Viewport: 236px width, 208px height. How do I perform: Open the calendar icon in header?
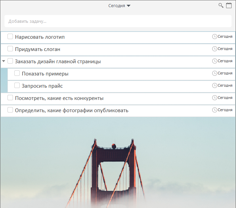click(x=229, y=5)
